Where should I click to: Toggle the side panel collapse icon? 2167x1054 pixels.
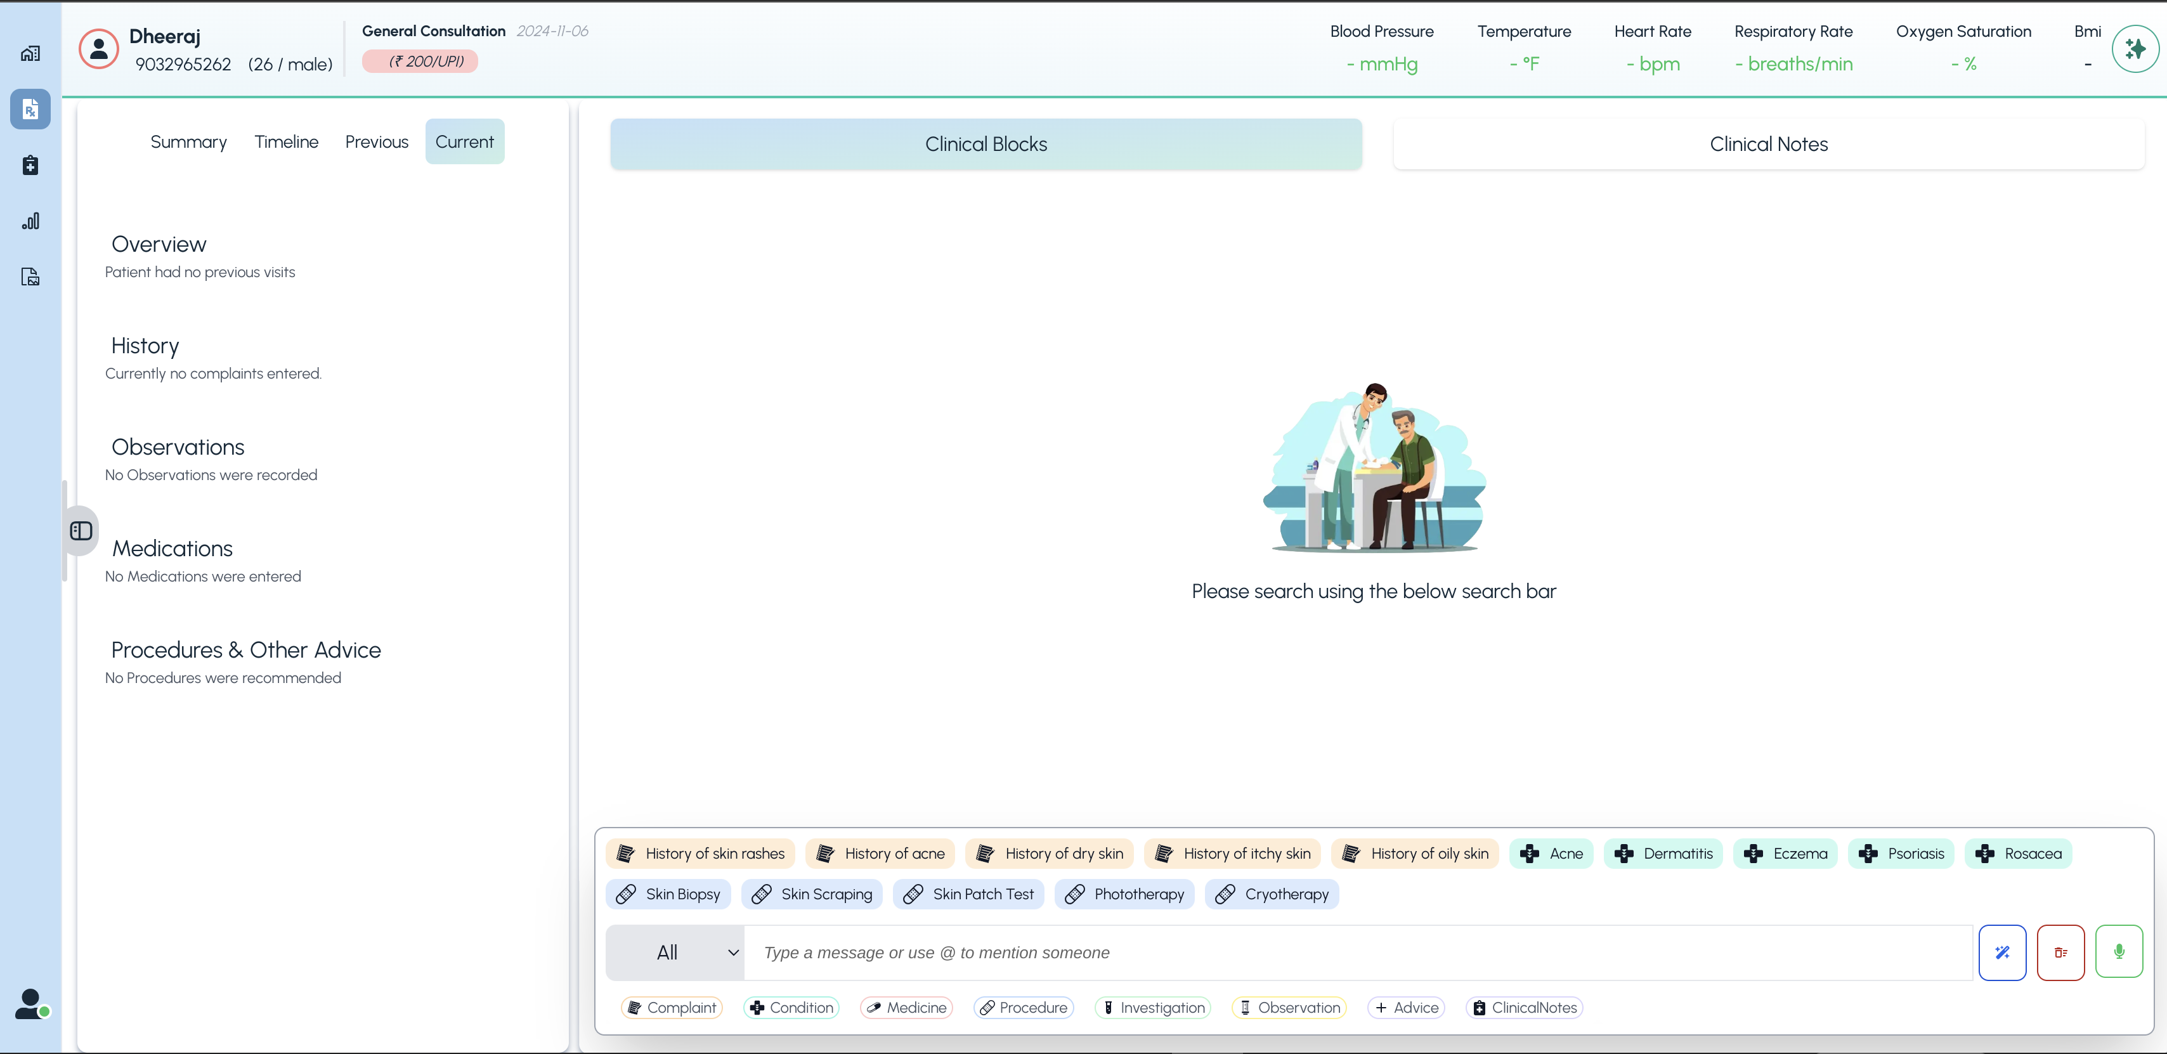pyautogui.click(x=82, y=531)
